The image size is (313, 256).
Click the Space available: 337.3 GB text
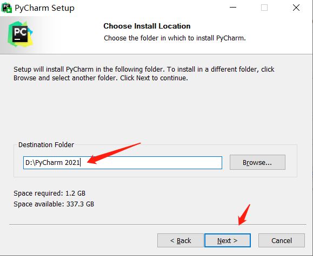54,204
